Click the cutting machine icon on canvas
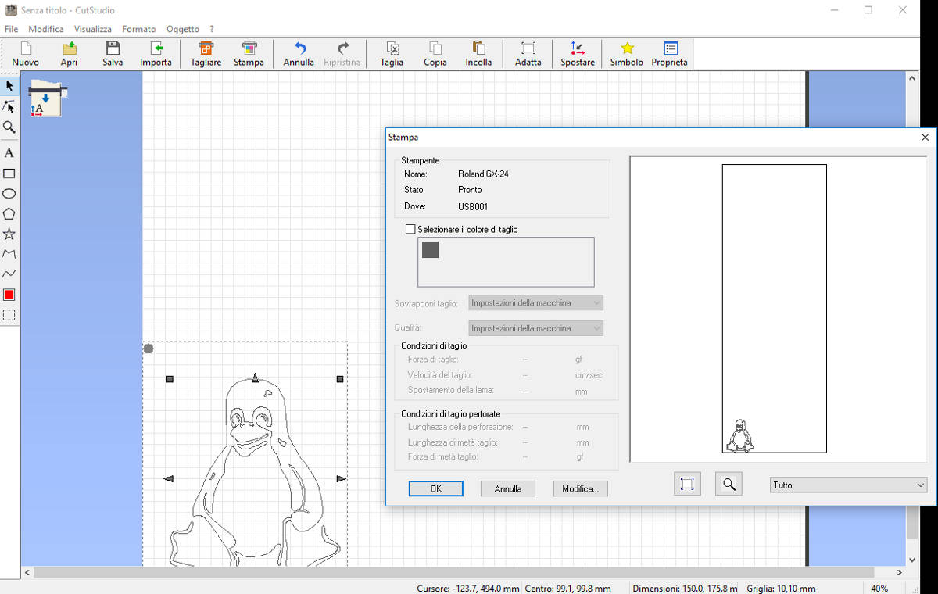This screenshot has height=594, width=938. coord(47,98)
